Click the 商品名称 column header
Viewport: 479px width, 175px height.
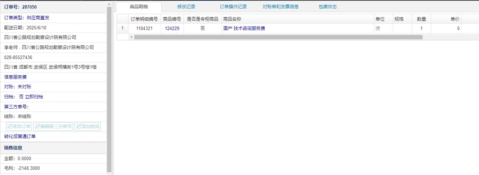click(x=298, y=19)
